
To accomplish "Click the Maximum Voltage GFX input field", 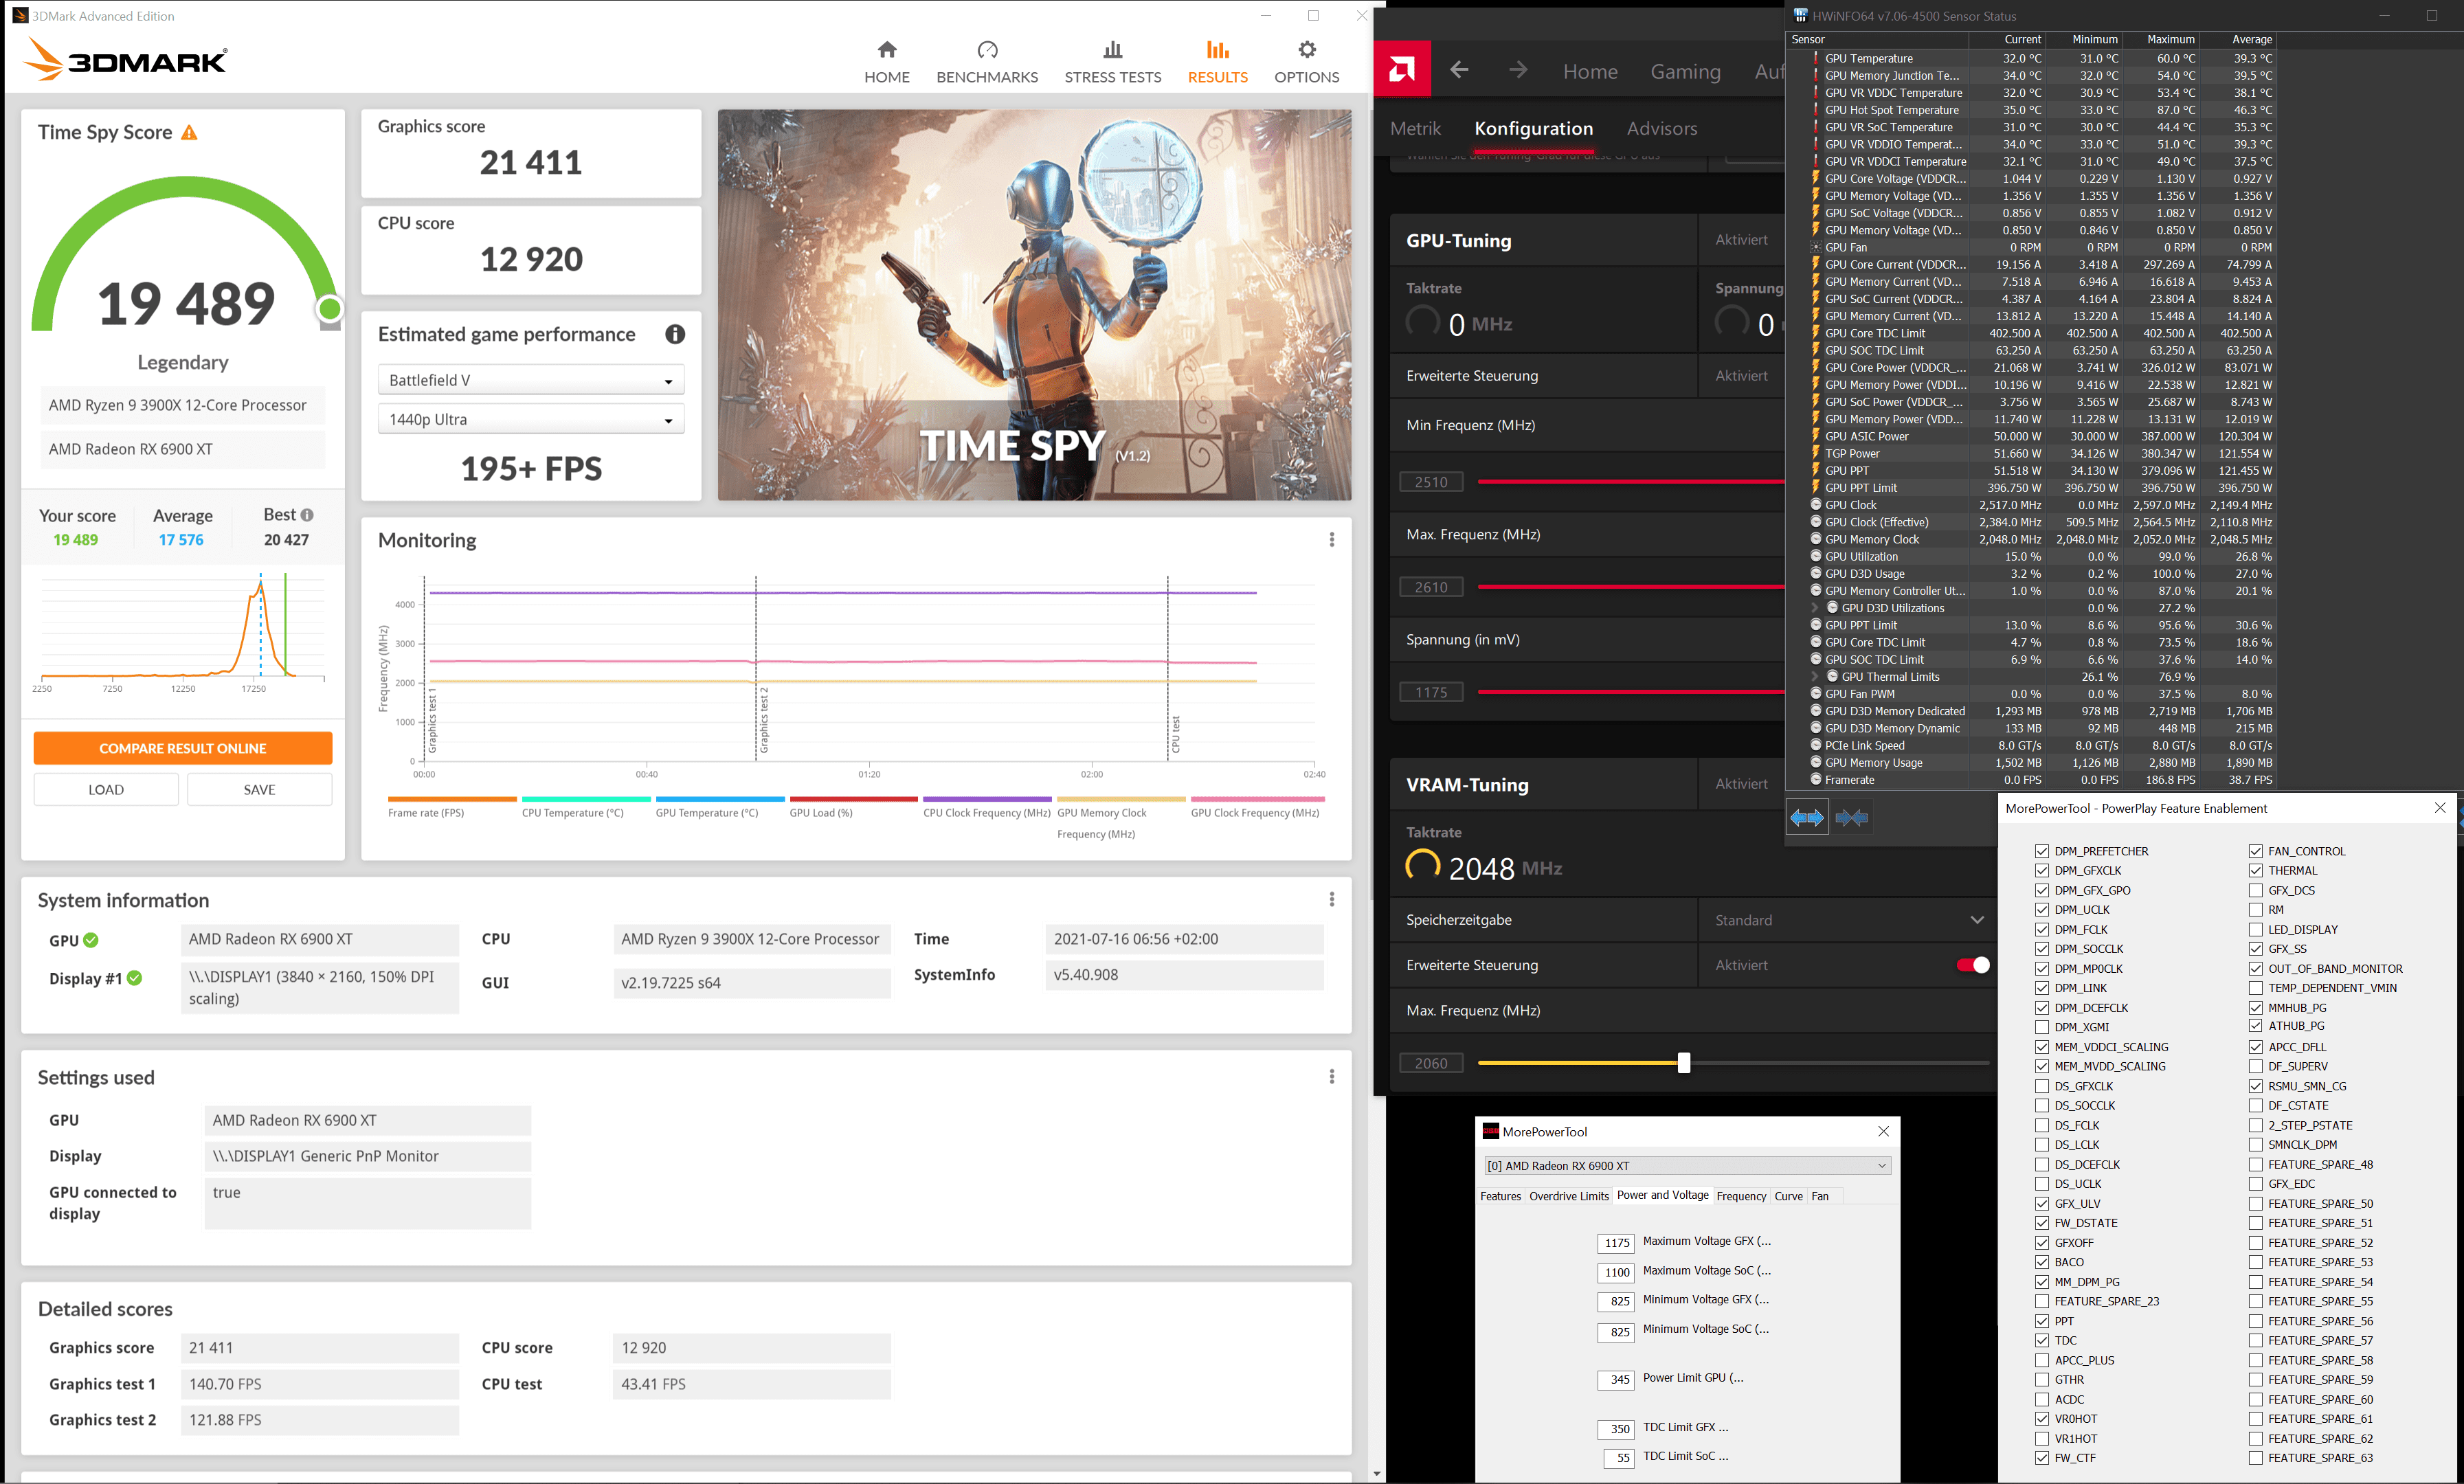I will point(1616,1243).
